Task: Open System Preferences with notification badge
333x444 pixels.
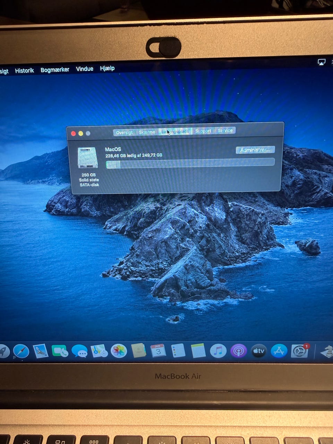Action: (299, 351)
